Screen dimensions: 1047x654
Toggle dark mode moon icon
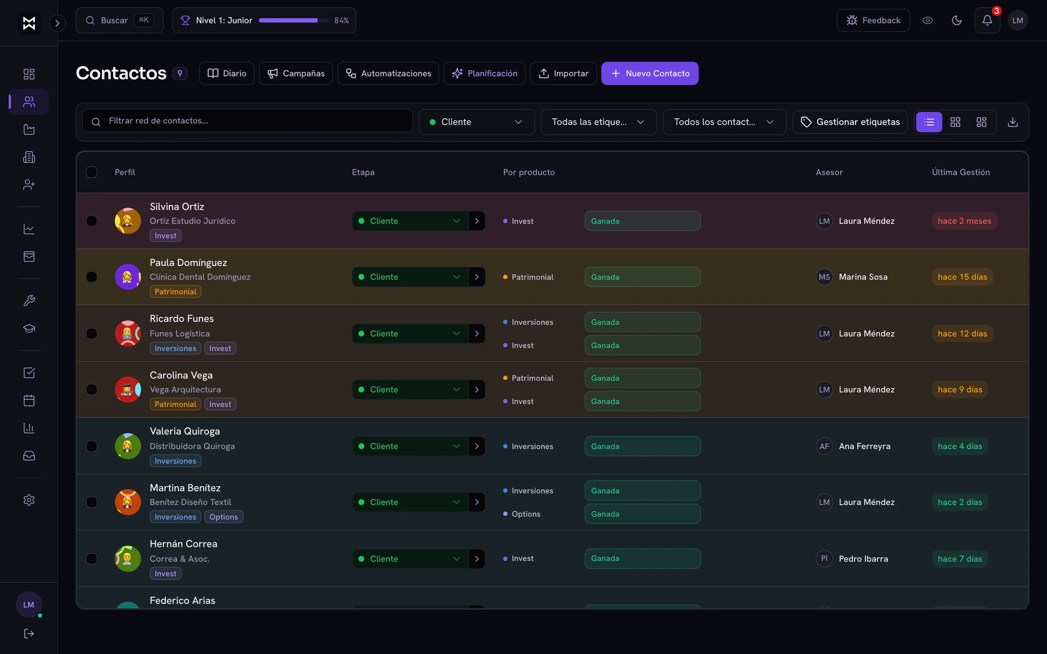[x=957, y=20]
